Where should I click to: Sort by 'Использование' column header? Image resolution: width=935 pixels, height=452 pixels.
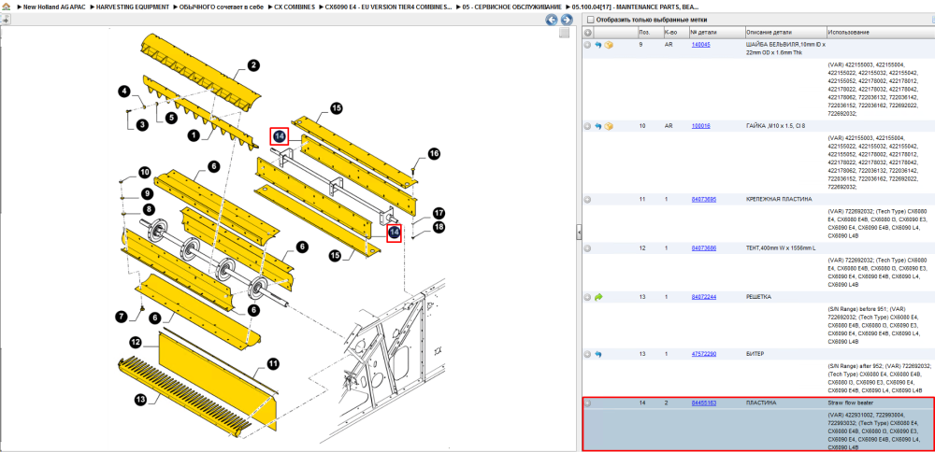[880, 32]
